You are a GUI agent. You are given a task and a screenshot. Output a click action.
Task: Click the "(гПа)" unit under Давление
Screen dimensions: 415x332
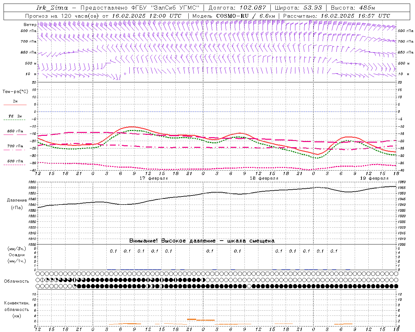coord(17,208)
